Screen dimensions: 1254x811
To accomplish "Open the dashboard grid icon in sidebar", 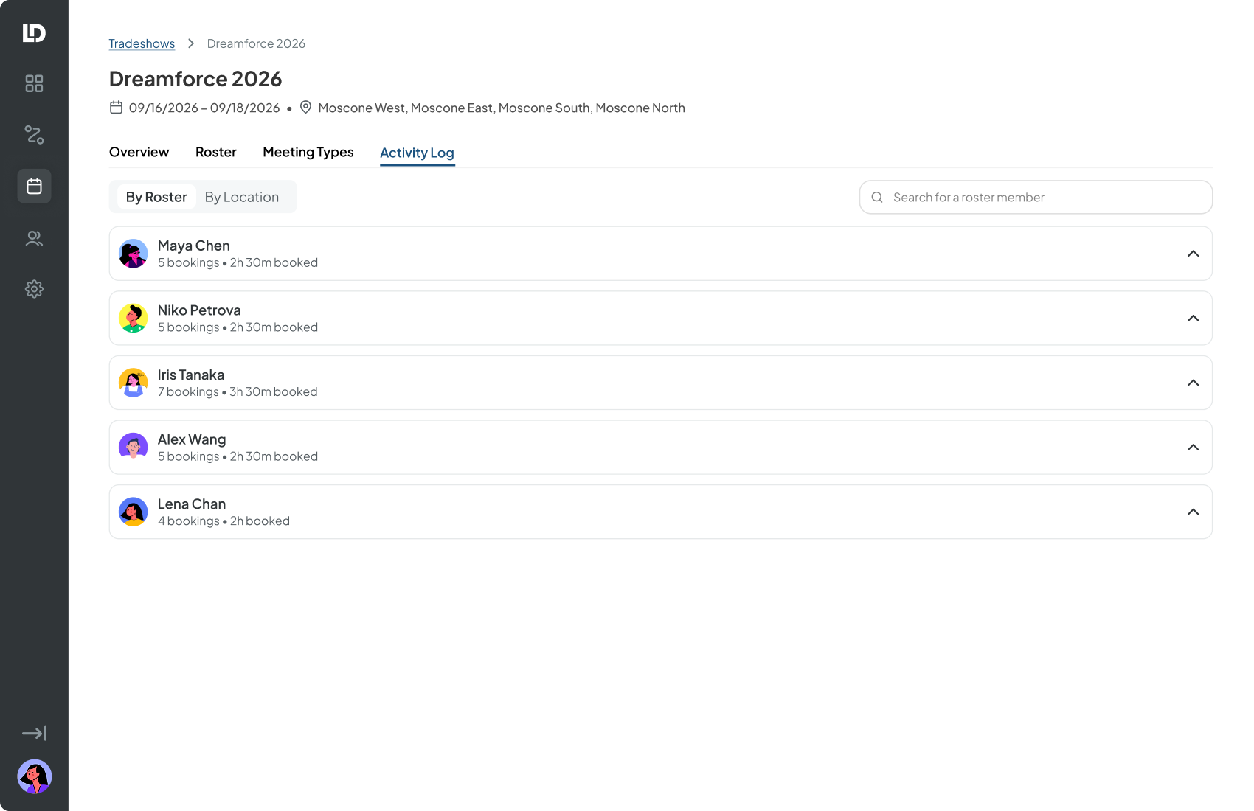I will point(34,83).
